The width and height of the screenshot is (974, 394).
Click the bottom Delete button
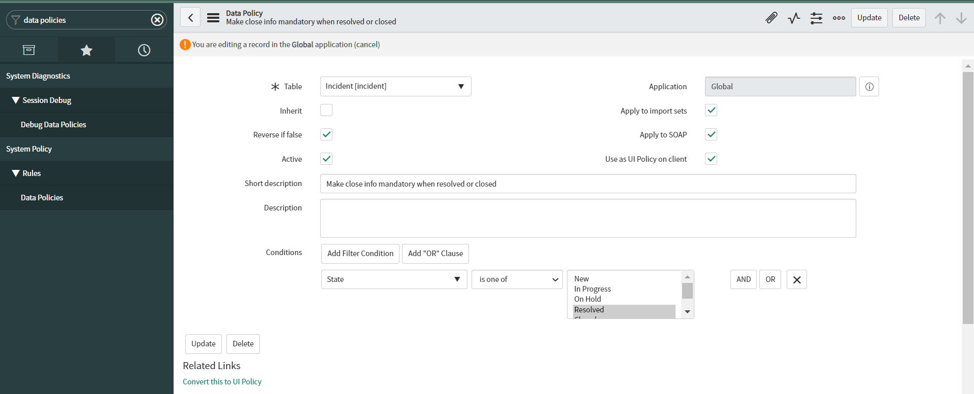[x=243, y=344]
